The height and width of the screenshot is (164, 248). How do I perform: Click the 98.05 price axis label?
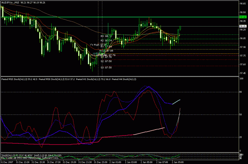(x=243, y=38)
